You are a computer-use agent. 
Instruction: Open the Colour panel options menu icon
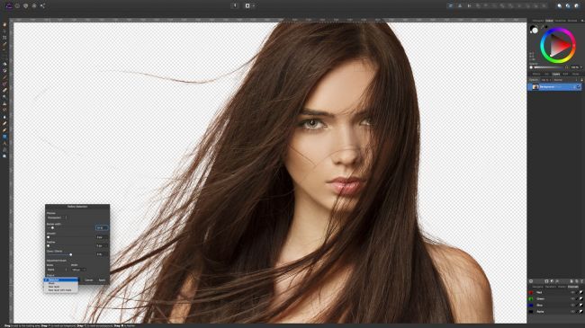click(582, 21)
